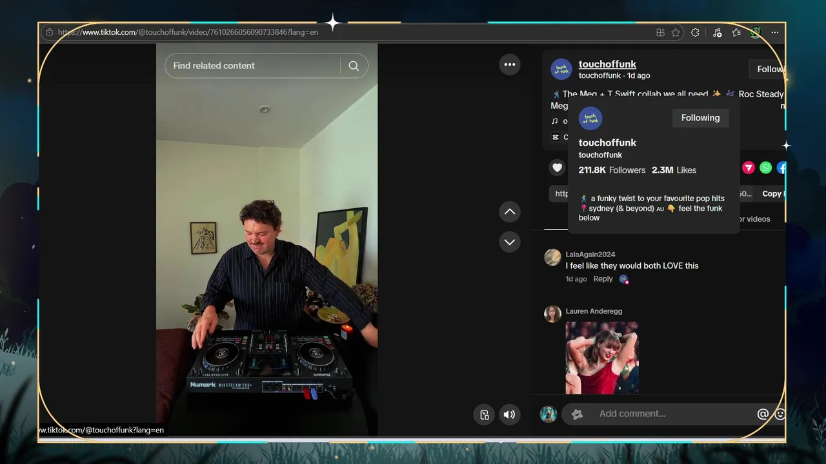
Task: Click the browser address bar URL
Action: point(188,32)
